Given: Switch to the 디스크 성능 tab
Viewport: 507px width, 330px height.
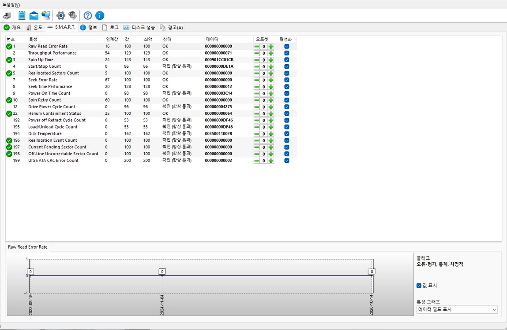Looking at the screenshot, I should 139,27.
